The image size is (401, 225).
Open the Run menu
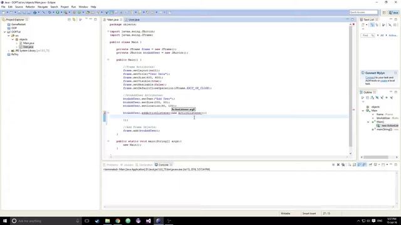73,7
